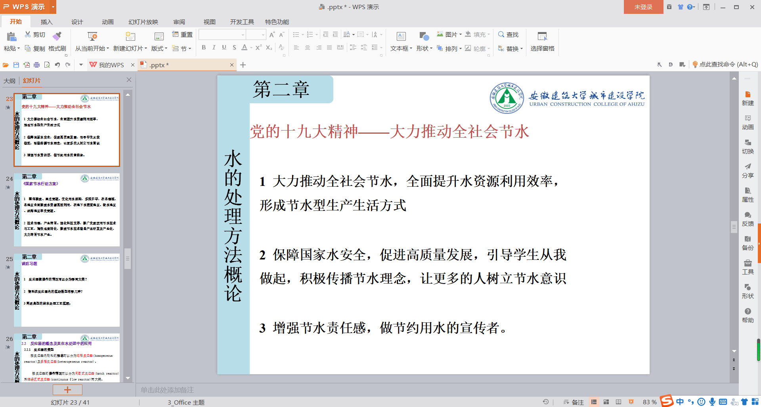Click the Not Logged In (未登录) button
This screenshot has height=407, width=761.
[x=643, y=7]
